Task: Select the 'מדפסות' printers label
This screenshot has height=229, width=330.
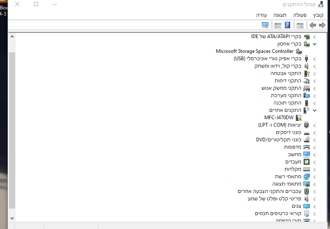Action: (293, 147)
